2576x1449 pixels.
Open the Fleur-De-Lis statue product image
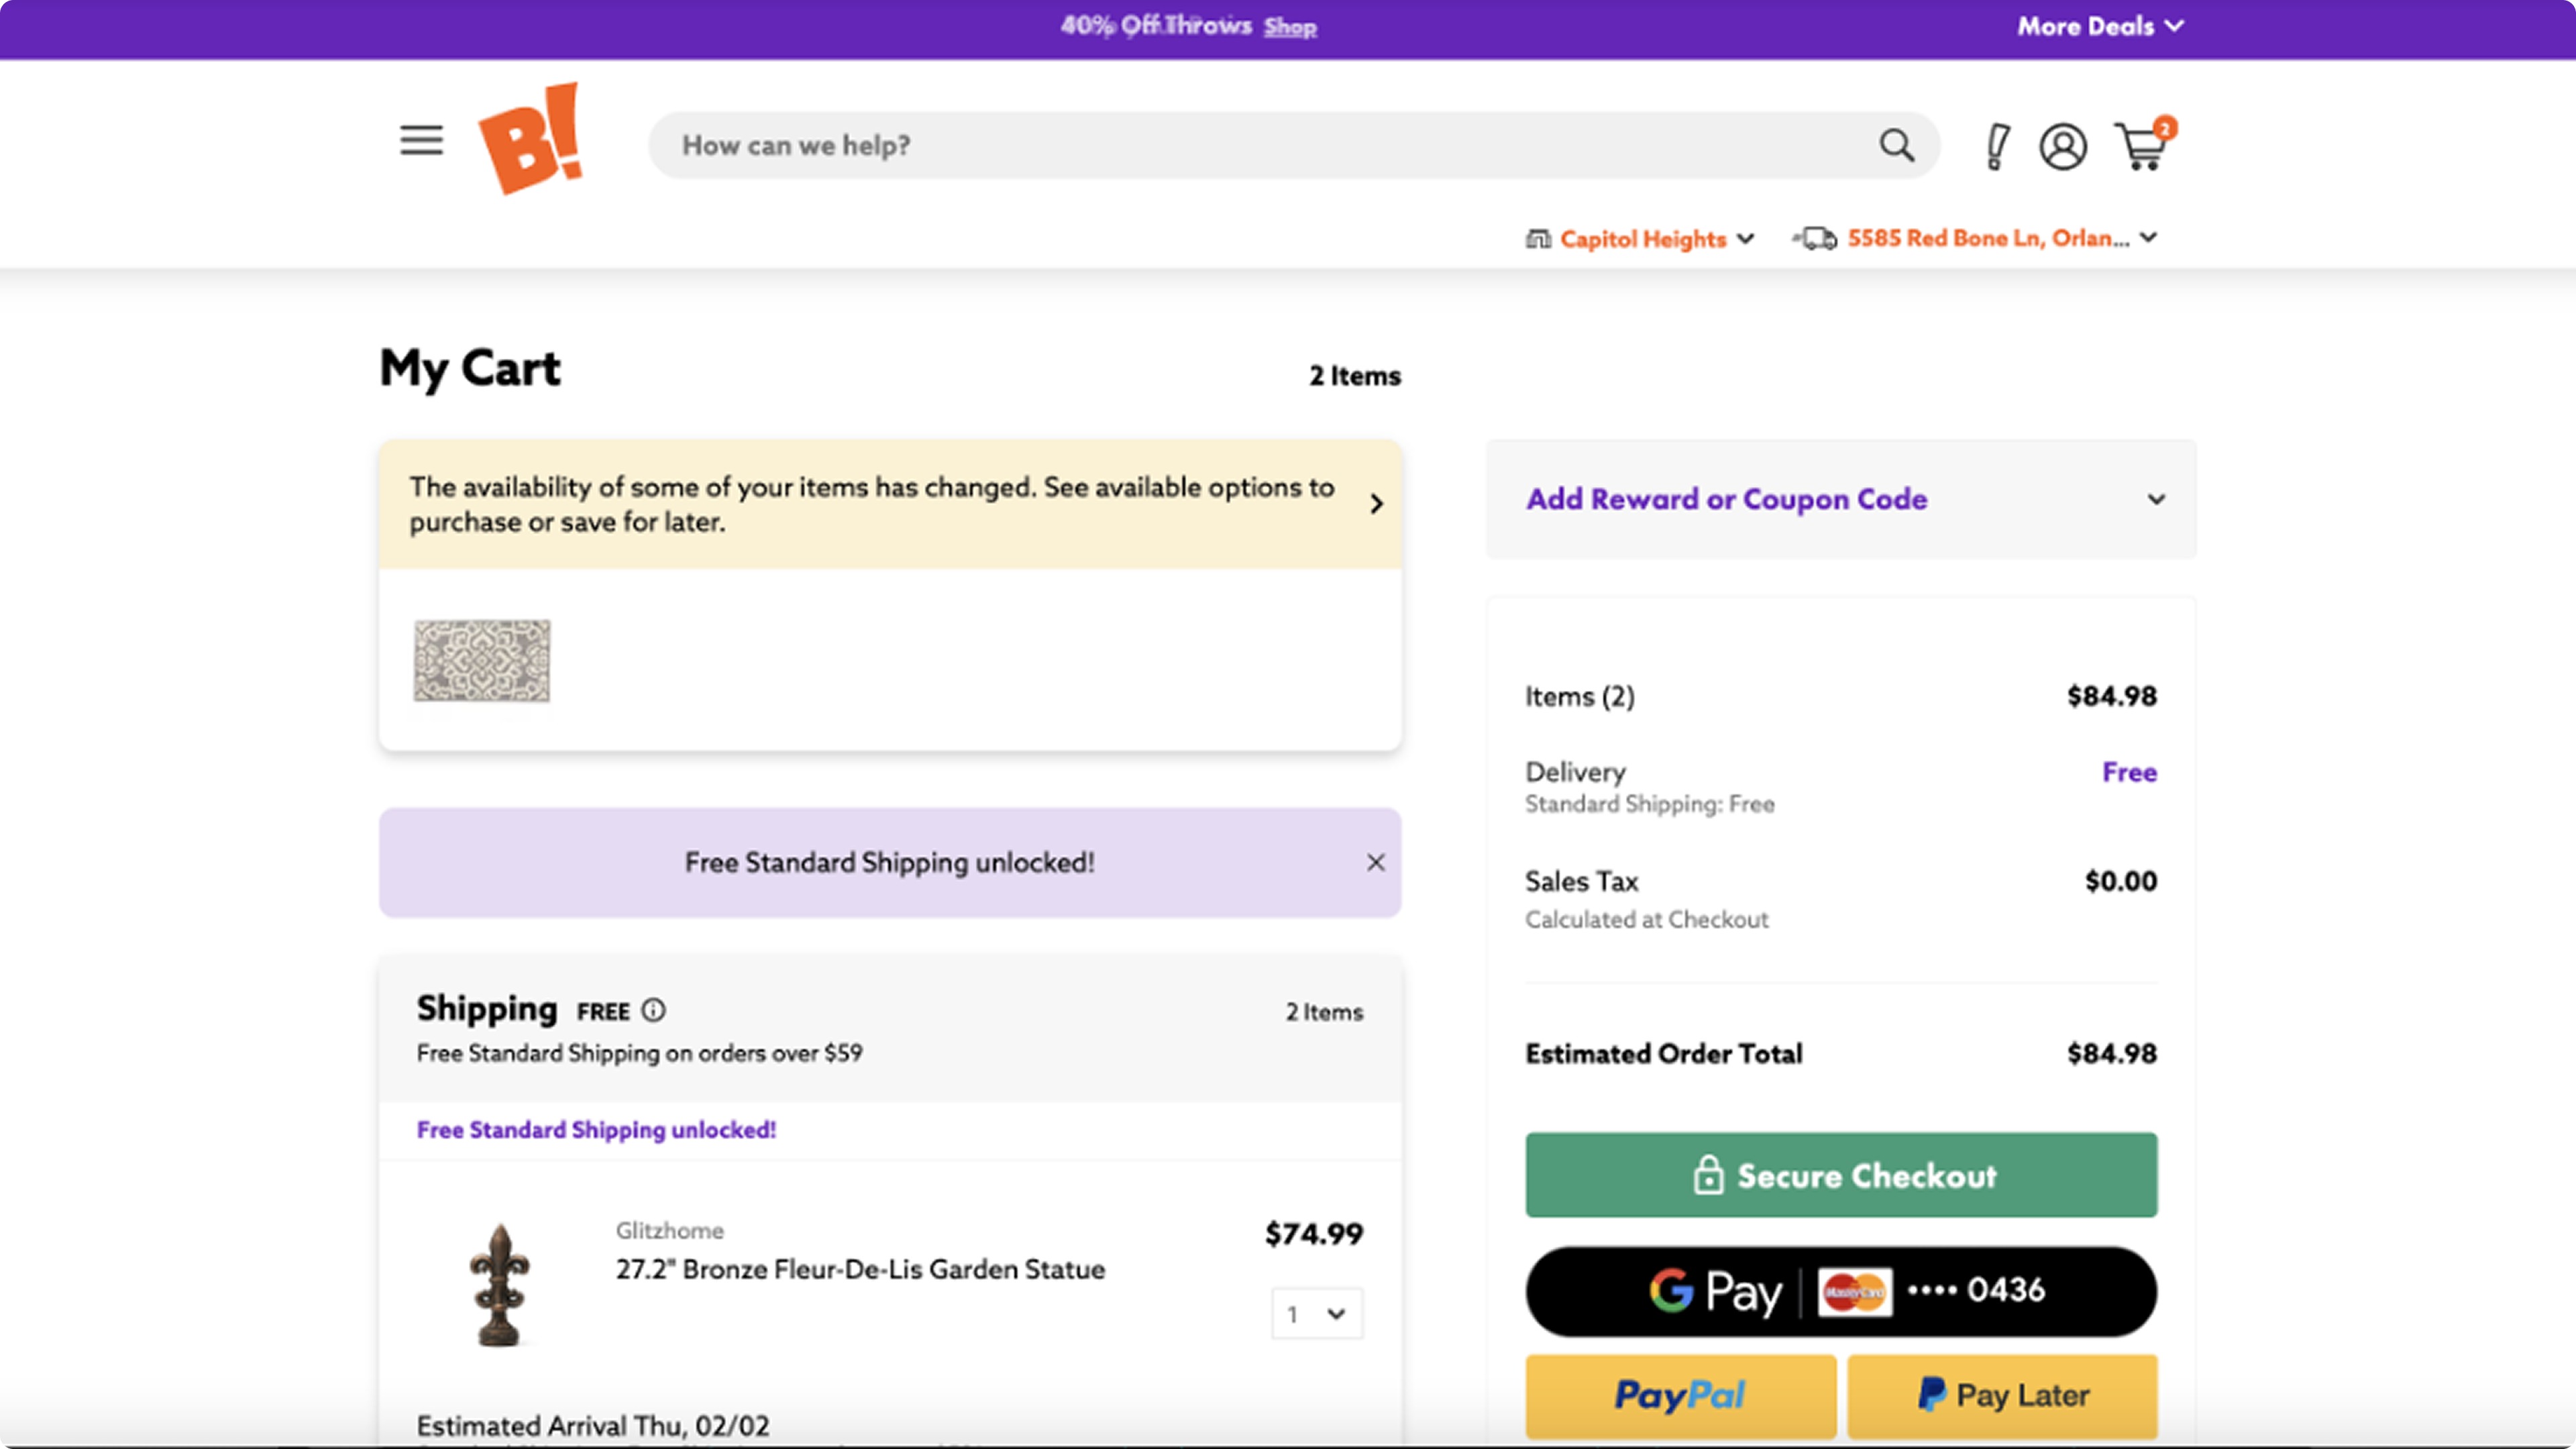pyautogui.click(x=499, y=1285)
